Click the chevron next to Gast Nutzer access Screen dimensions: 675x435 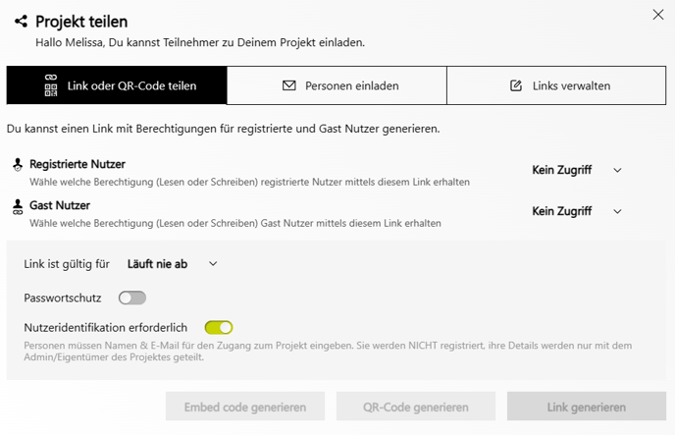617,211
